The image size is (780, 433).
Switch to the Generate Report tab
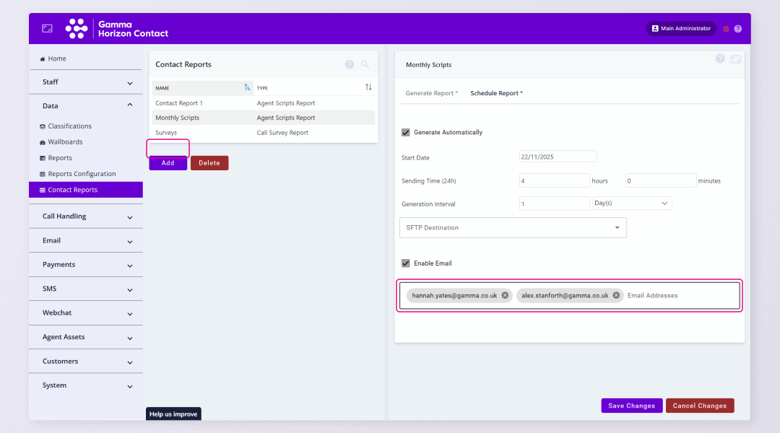430,93
